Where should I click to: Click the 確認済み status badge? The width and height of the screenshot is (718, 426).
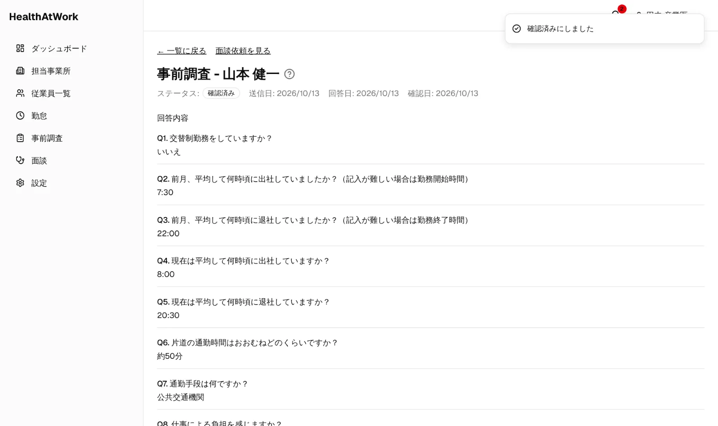pyautogui.click(x=221, y=93)
